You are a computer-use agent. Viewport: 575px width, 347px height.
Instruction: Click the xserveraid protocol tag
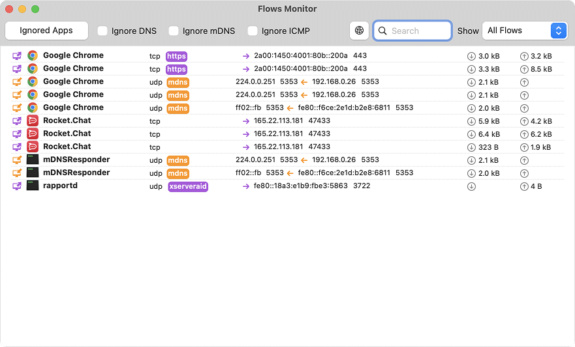(x=188, y=186)
